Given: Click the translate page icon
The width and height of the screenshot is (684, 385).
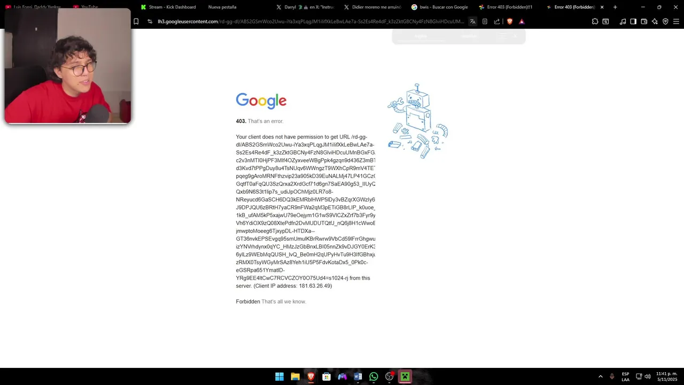Looking at the screenshot, I should click(x=472, y=21).
